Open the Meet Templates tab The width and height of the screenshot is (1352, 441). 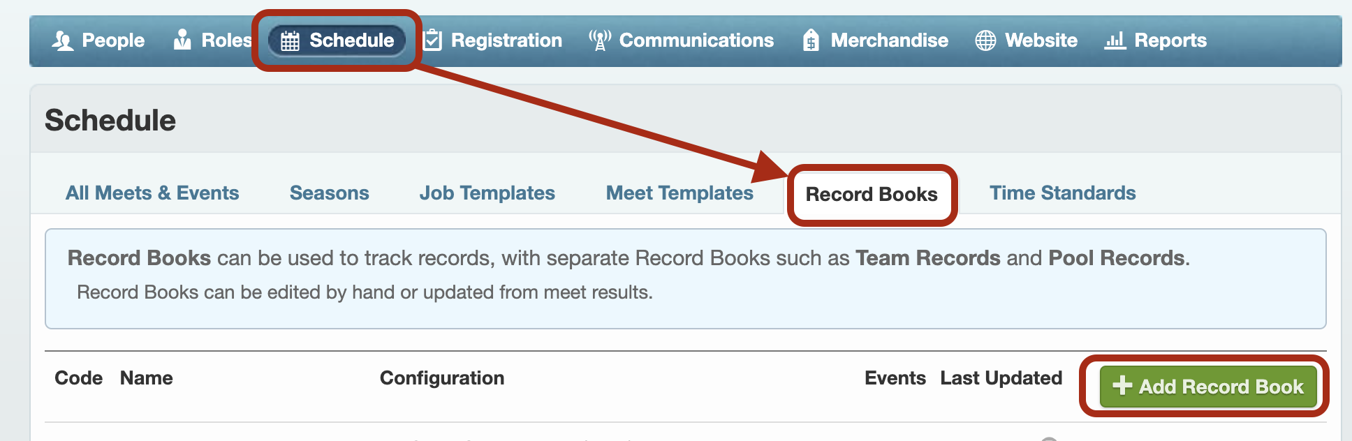pos(679,193)
